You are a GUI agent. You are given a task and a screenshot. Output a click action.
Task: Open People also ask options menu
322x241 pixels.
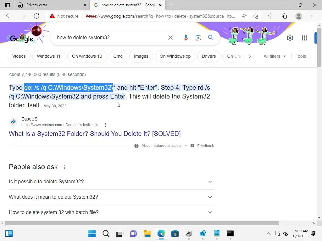(x=65, y=167)
